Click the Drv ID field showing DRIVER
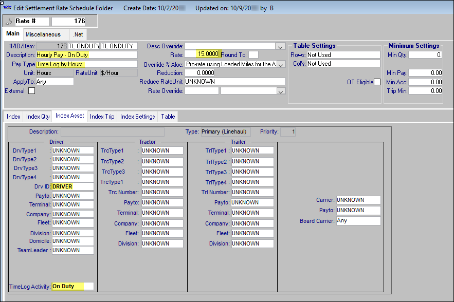454x302 pixels. point(72,186)
